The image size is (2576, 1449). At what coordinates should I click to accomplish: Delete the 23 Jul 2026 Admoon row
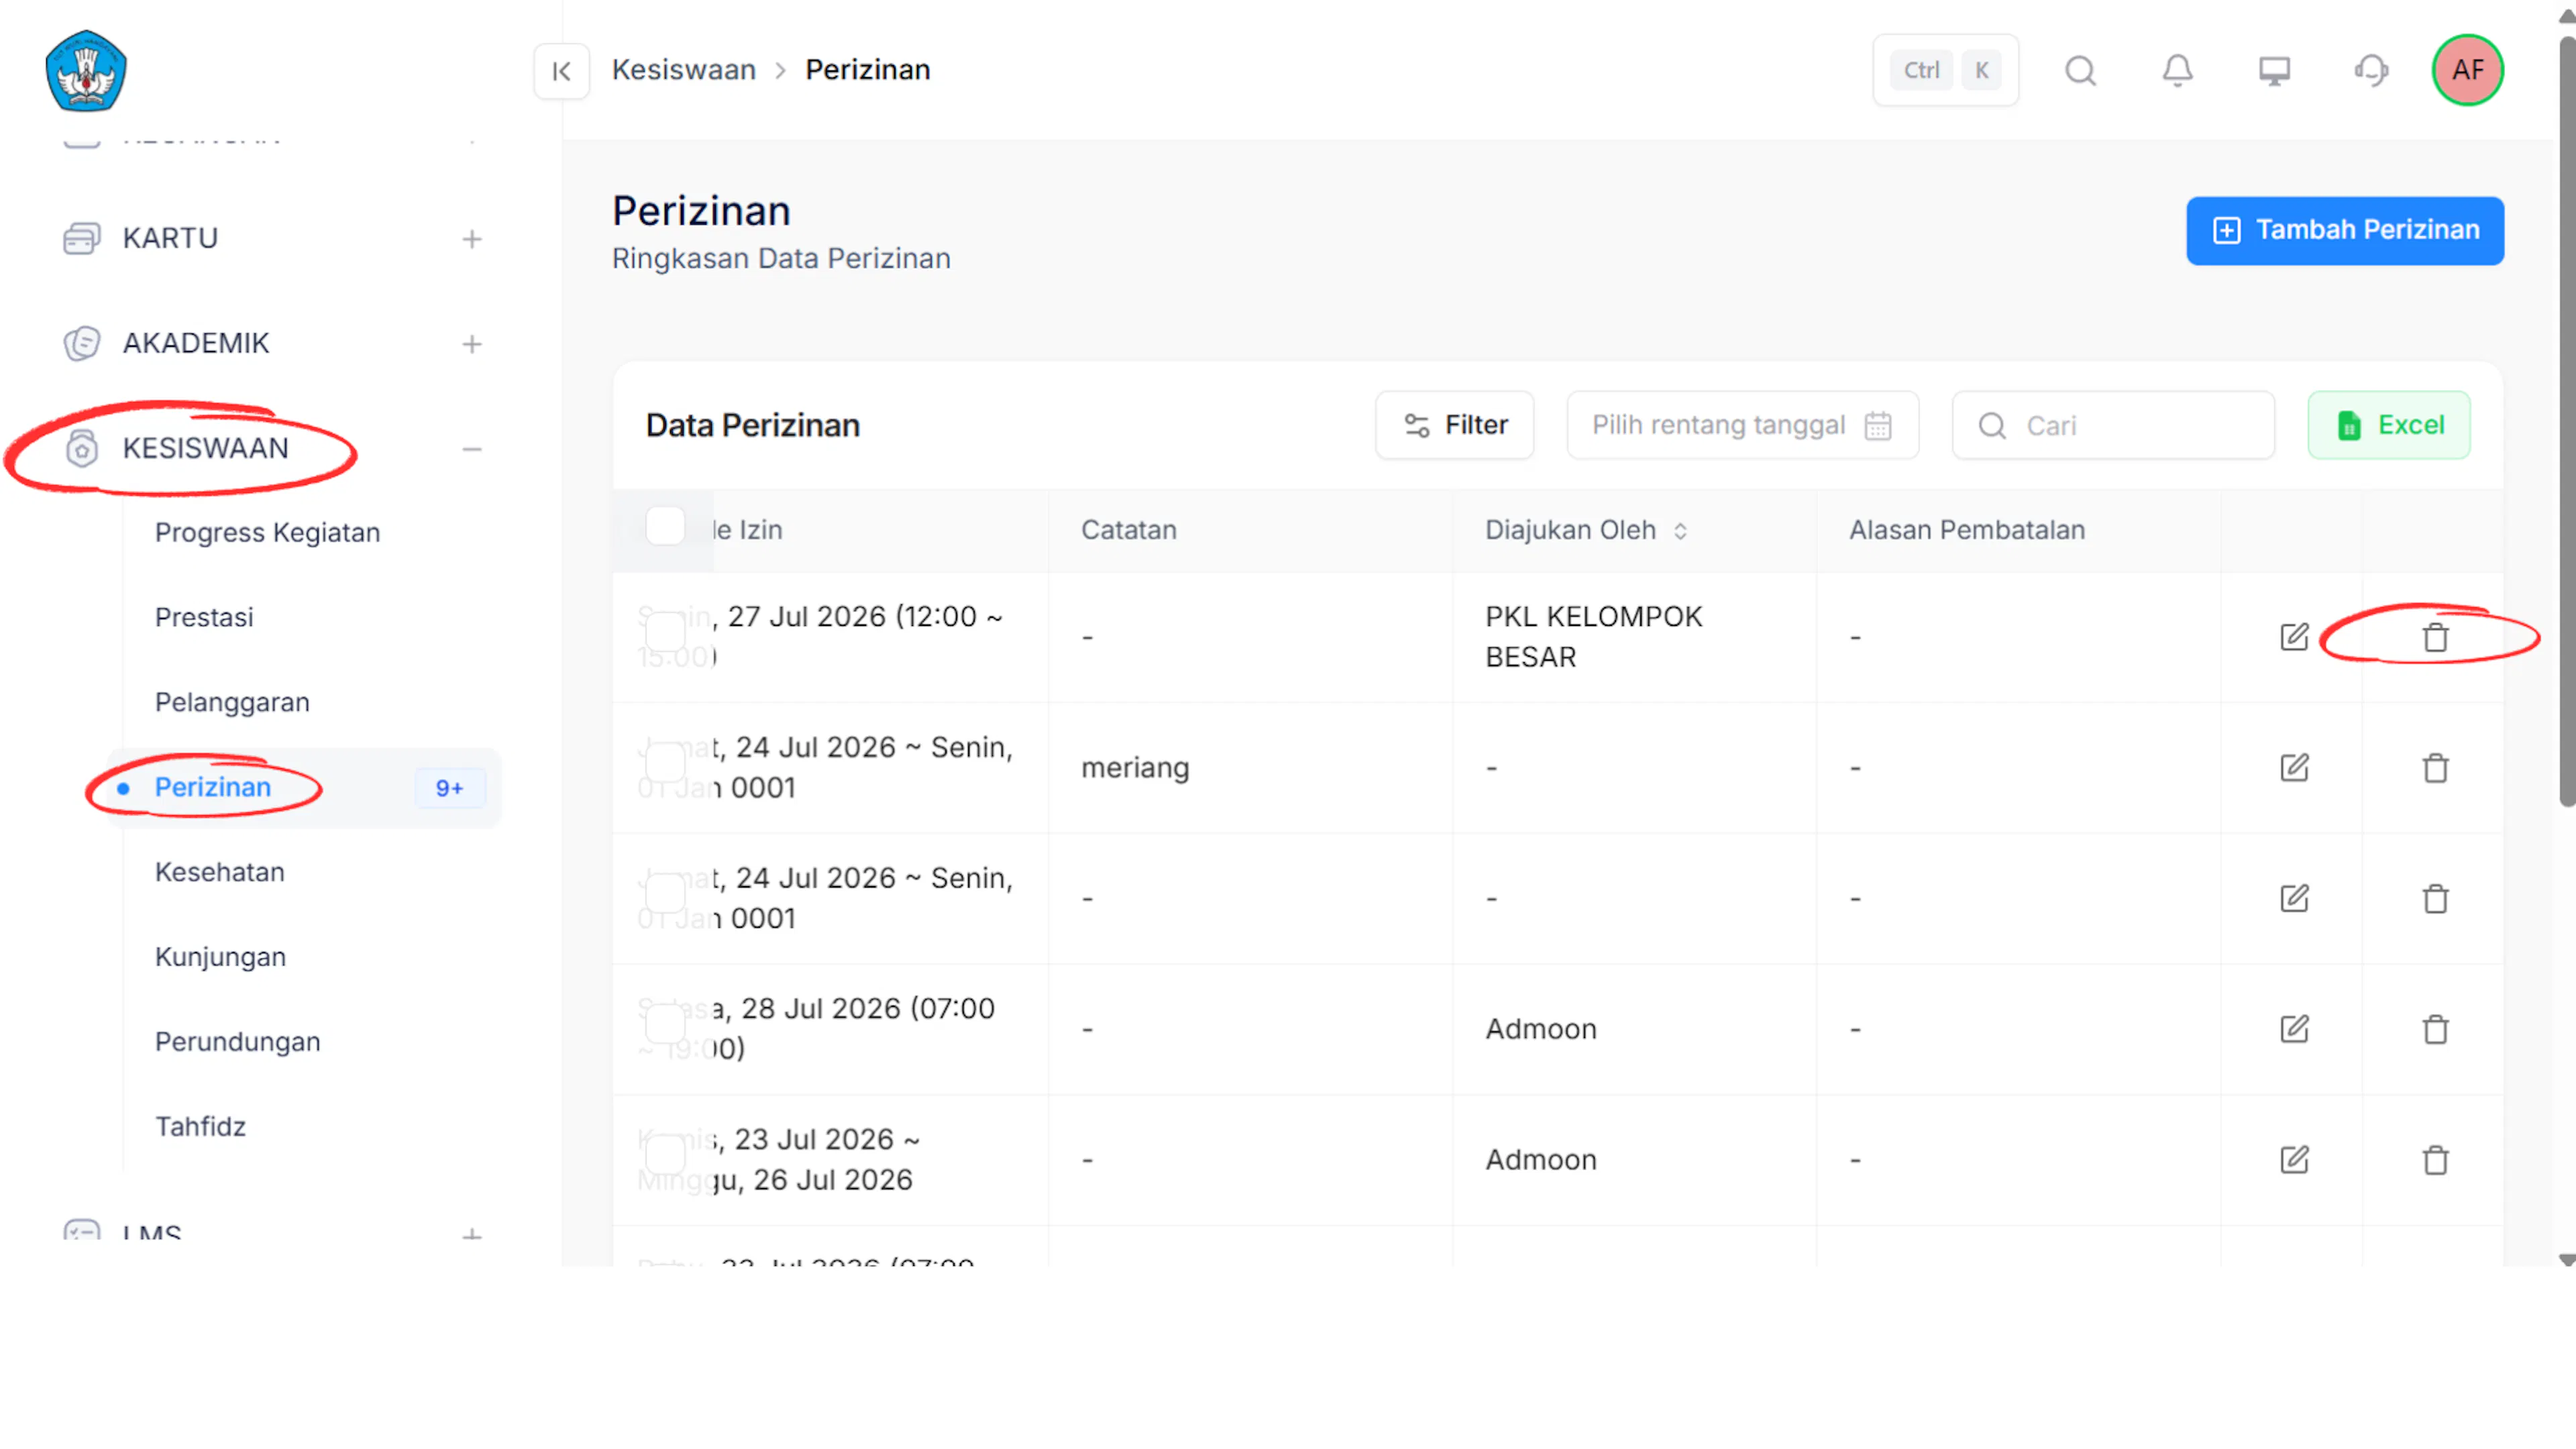click(x=2435, y=1160)
